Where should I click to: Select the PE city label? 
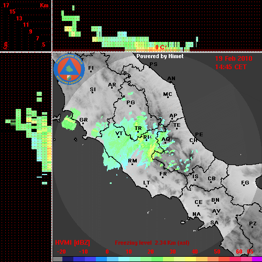tap(199, 135)
